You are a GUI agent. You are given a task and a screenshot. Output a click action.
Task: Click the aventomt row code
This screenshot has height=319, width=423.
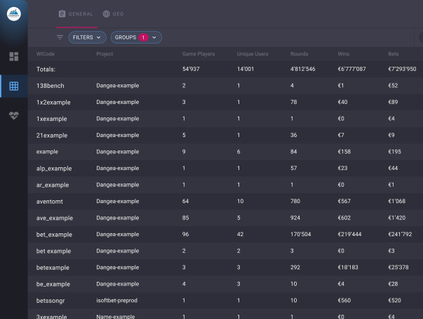coord(51,202)
